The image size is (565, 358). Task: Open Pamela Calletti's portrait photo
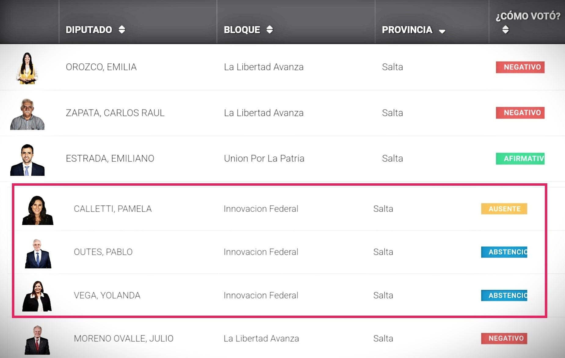click(x=38, y=210)
